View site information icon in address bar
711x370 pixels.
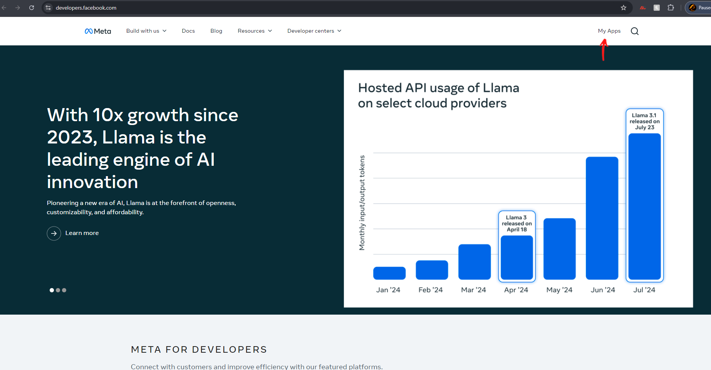[48, 8]
